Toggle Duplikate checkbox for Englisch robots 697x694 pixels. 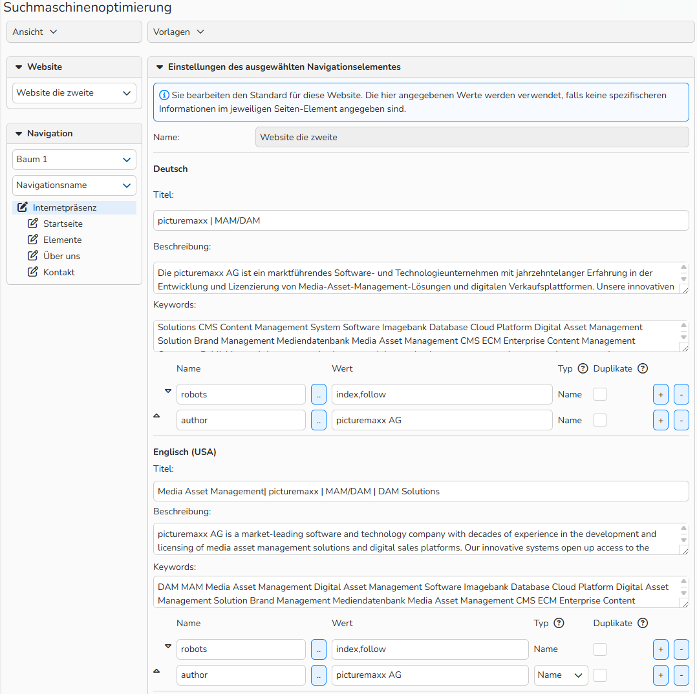(600, 649)
